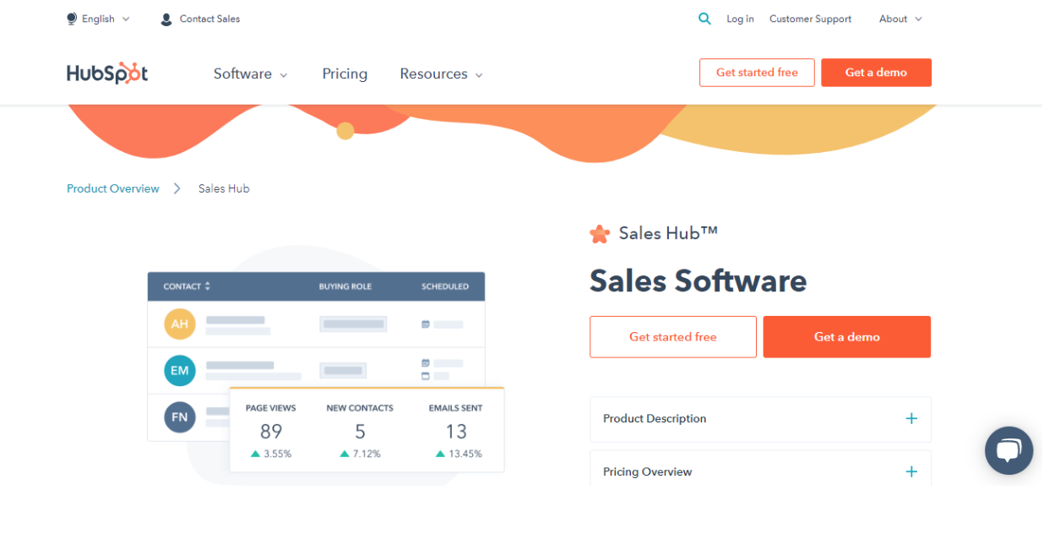Click the AH contact avatar

click(x=180, y=324)
